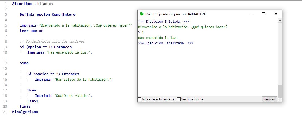Click "FinSi" on line 20
Image resolution: width=302 pixels, height=139 pixels.
coord(25,106)
